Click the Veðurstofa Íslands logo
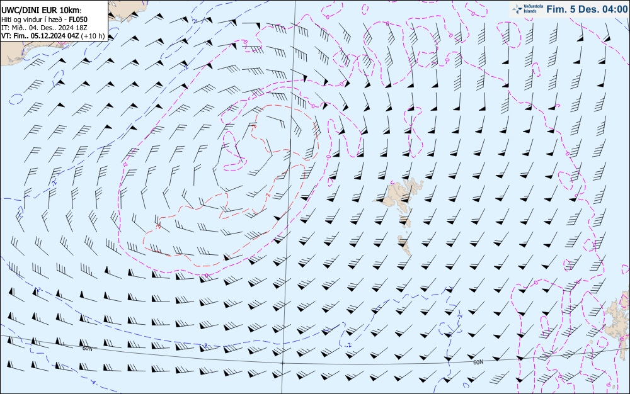This screenshot has height=394, width=630. pos(527,9)
